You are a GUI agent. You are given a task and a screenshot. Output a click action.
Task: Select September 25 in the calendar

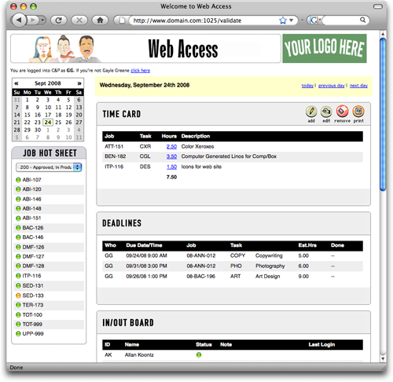[58, 123]
